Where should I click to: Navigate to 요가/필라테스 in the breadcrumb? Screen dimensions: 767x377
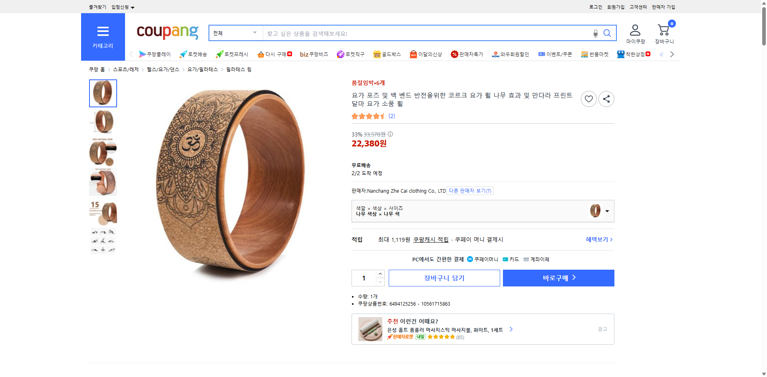(x=202, y=69)
